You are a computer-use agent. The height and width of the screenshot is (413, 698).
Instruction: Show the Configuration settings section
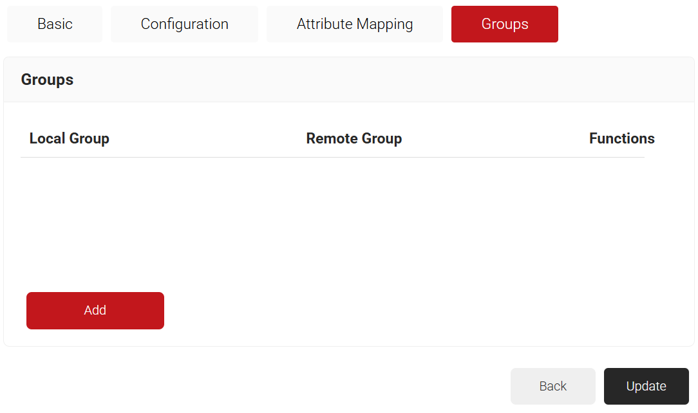point(184,24)
